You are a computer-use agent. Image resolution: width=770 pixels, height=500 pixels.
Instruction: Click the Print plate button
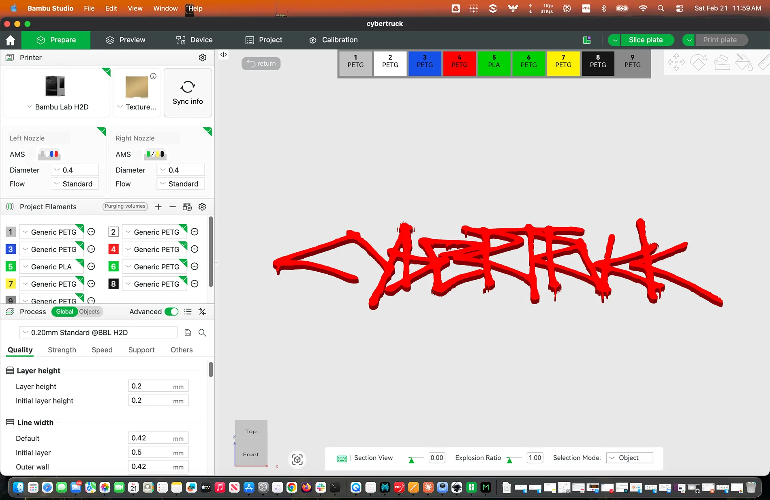click(721, 40)
